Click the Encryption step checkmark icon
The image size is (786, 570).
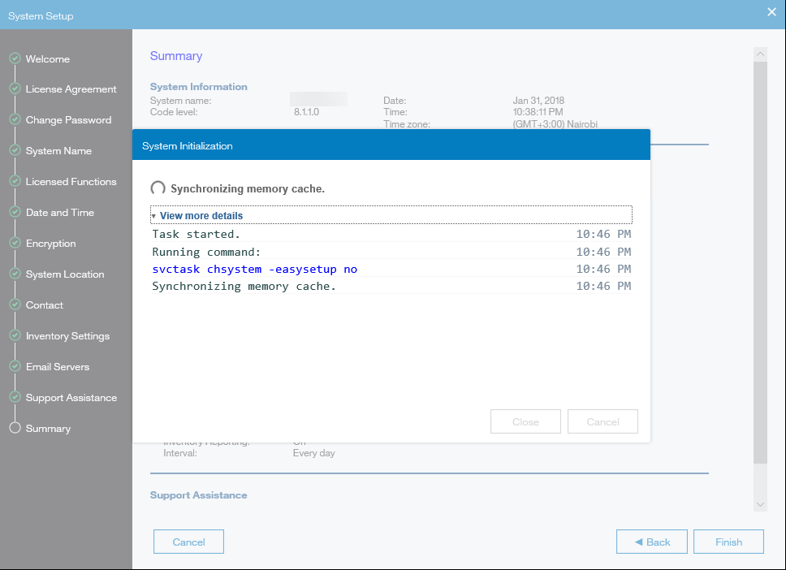pos(15,244)
